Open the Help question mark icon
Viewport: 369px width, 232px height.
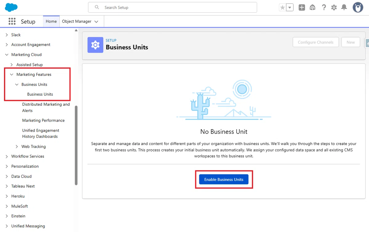tap(324, 8)
